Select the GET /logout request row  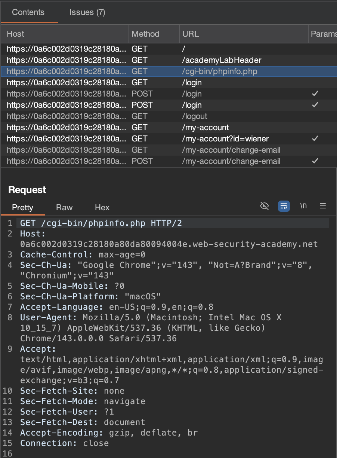(x=194, y=116)
